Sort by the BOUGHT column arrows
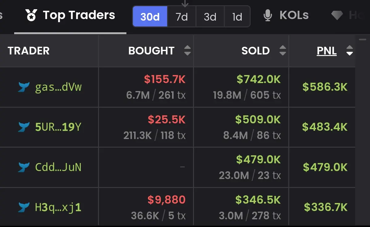This screenshot has height=227, width=370. [187, 50]
